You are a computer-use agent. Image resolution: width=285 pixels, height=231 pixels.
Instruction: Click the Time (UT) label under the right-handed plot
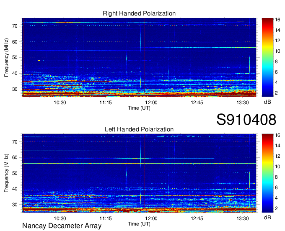(139, 108)
